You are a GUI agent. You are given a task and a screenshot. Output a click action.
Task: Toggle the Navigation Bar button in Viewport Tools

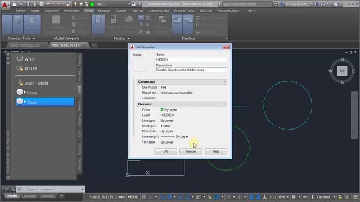32,24
